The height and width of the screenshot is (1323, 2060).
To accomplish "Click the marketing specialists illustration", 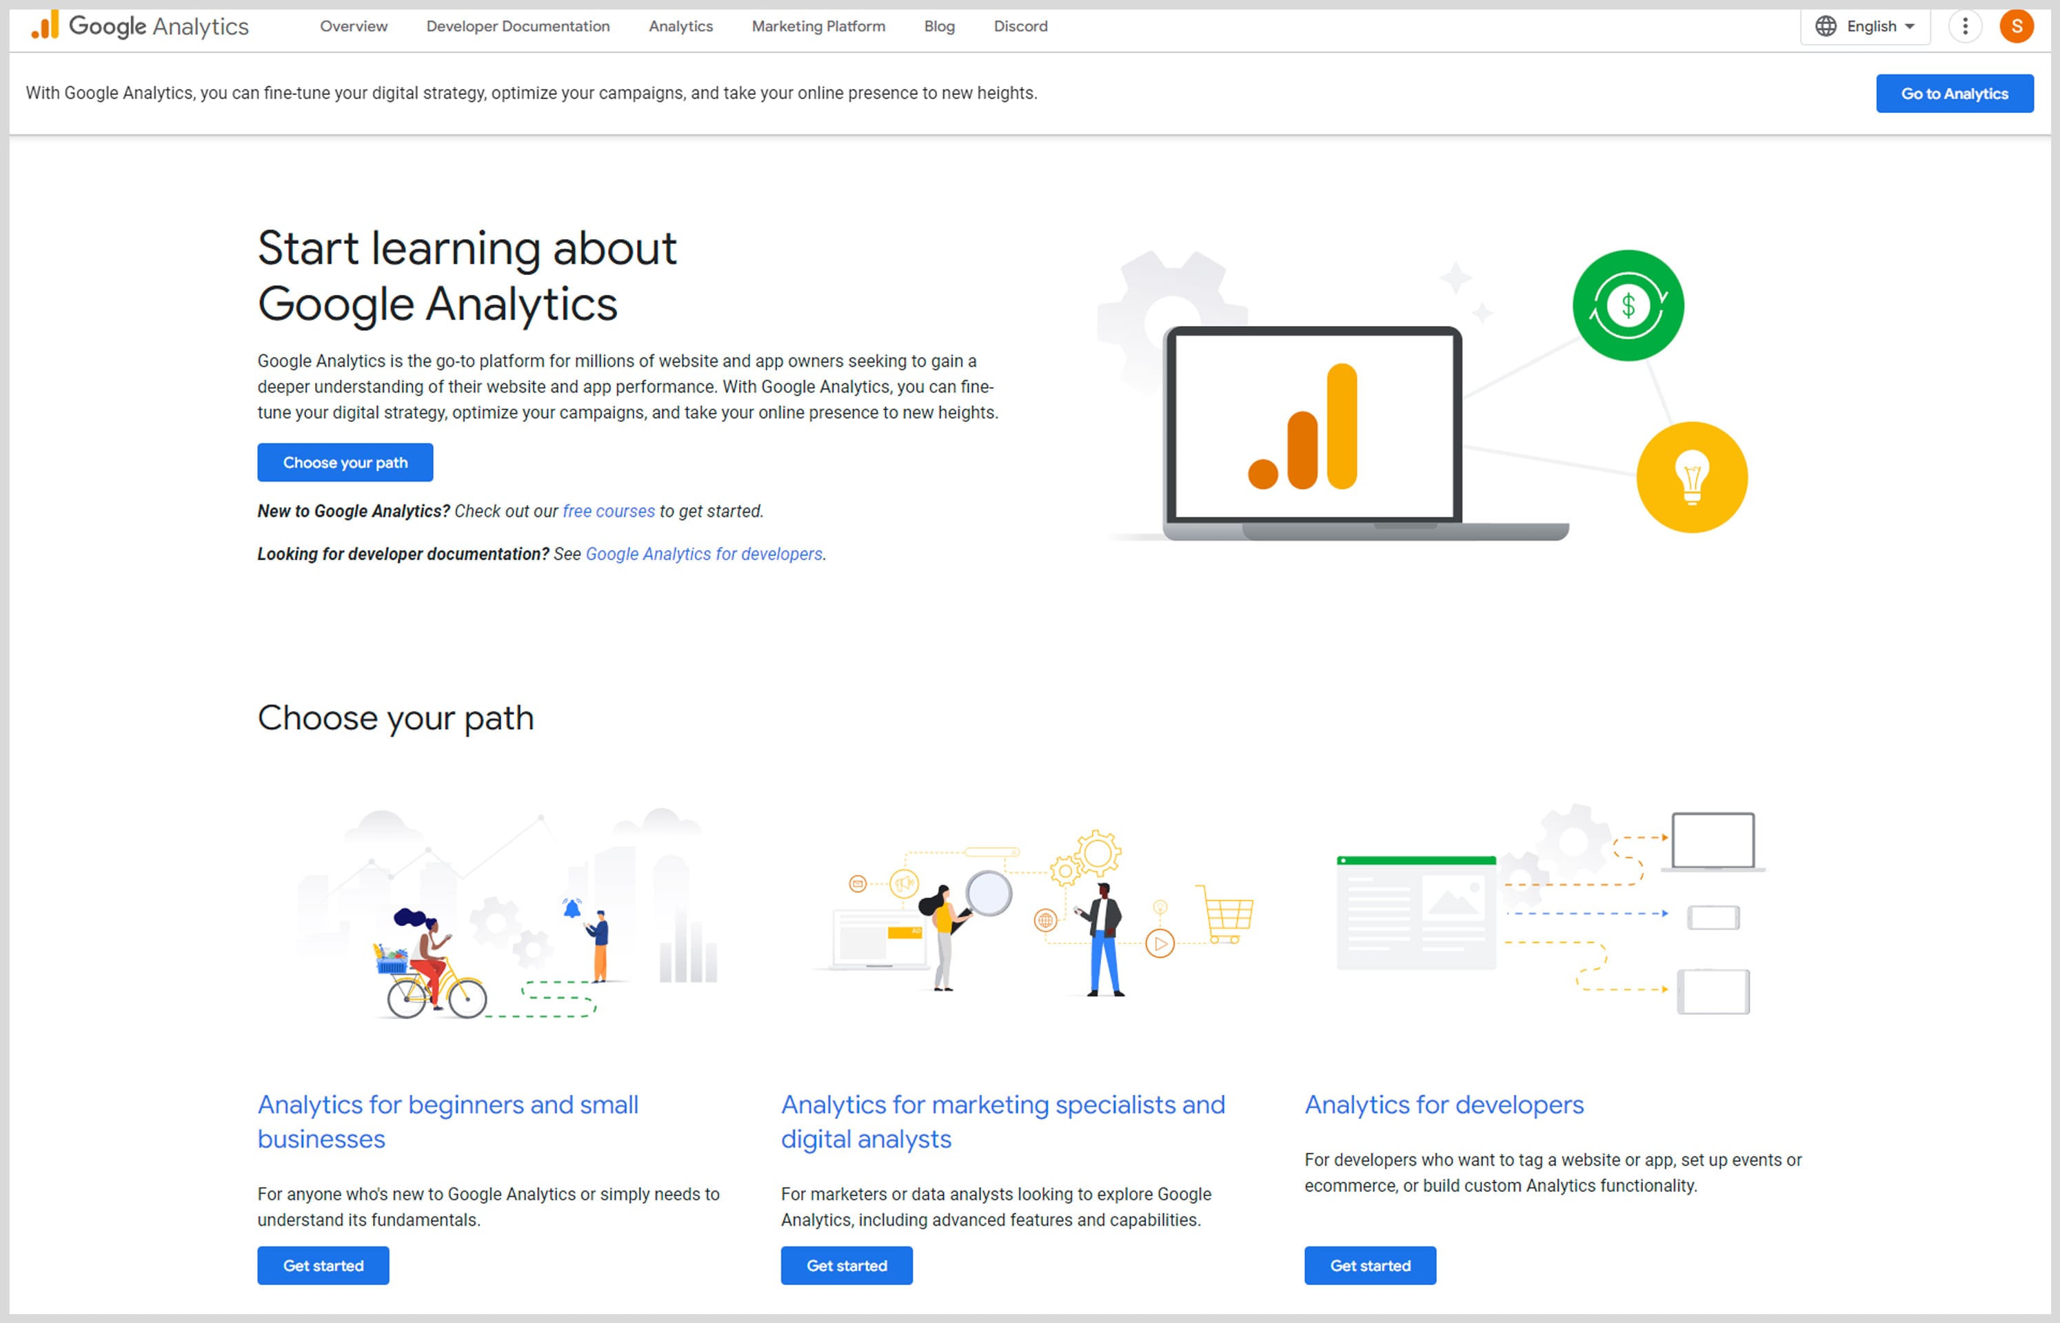I will pyautogui.click(x=1034, y=913).
